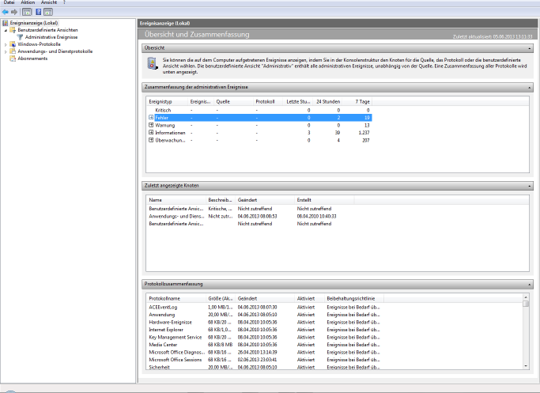Click the Administrative Ereignisse filter icon

tap(21, 37)
